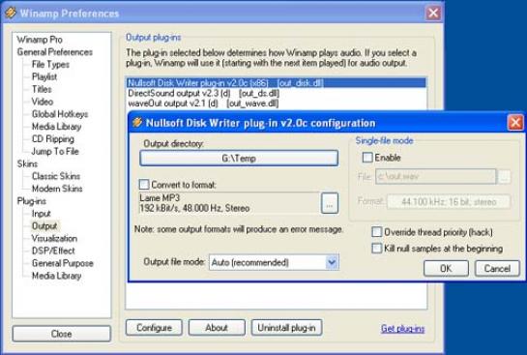Open CD Ripping preferences
Image resolution: width=527 pixels, height=355 pixels.
coord(53,139)
